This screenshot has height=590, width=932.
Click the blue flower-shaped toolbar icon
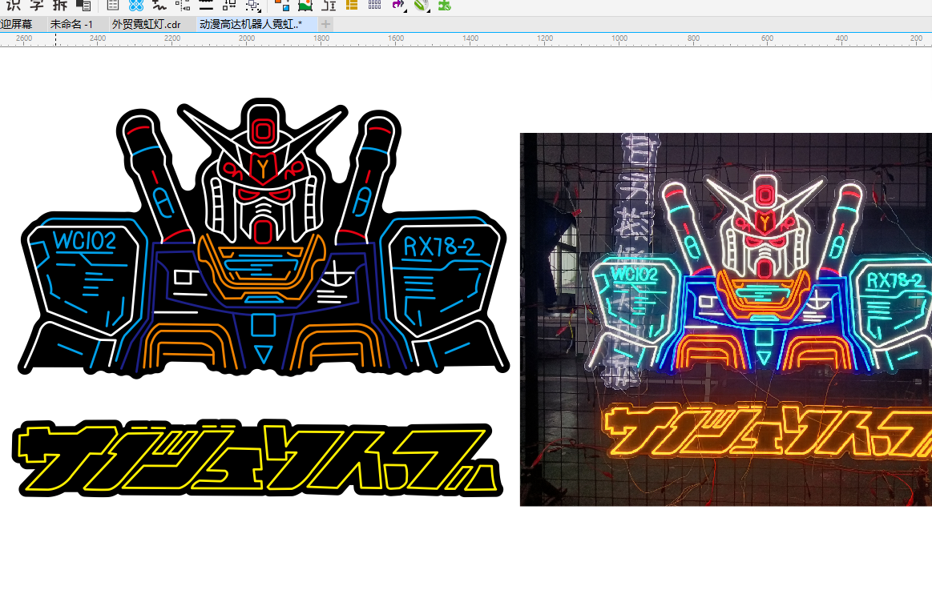click(x=136, y=6)
